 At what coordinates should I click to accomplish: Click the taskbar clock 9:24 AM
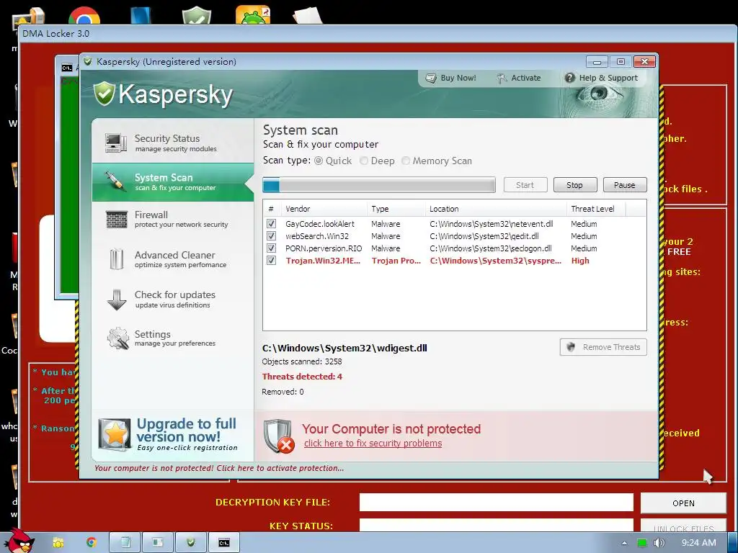click(698, 543)
